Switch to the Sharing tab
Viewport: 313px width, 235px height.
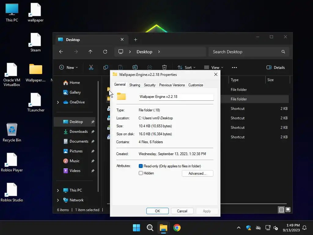(134, 85)
